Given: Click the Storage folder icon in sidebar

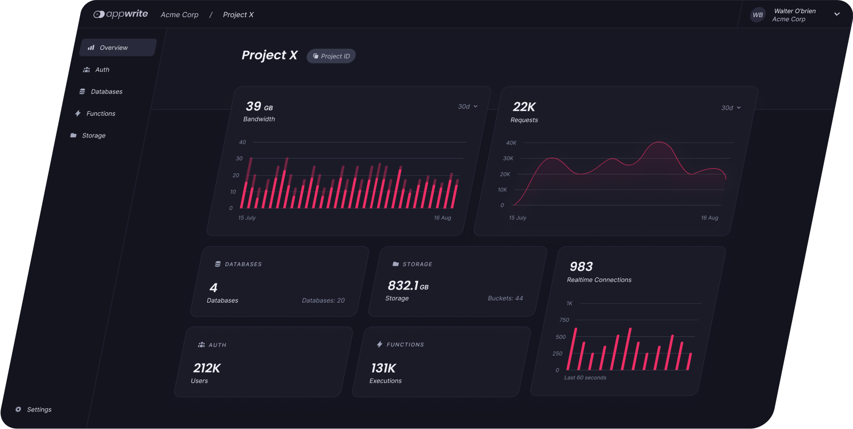Looking at the screenshot, I should coord(74,135).
